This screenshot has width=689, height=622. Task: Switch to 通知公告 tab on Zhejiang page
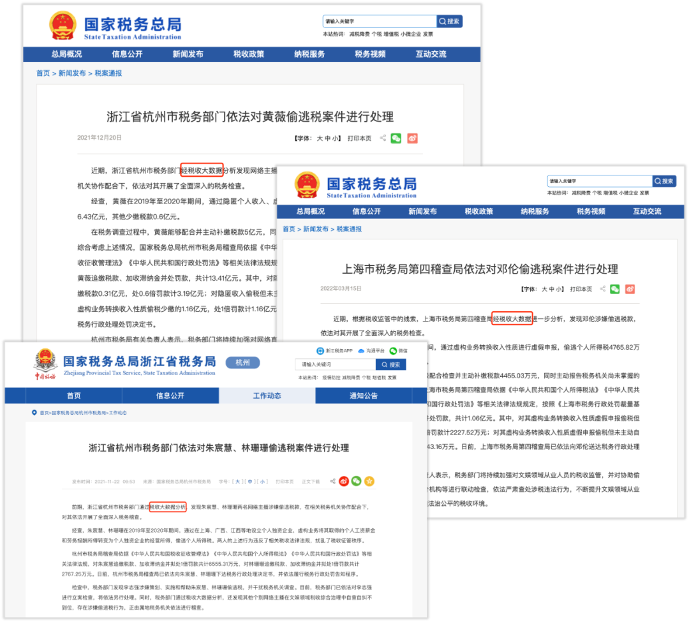click(364, 396)
